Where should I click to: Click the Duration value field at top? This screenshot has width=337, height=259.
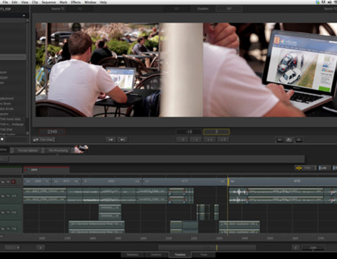coord(229,8)
